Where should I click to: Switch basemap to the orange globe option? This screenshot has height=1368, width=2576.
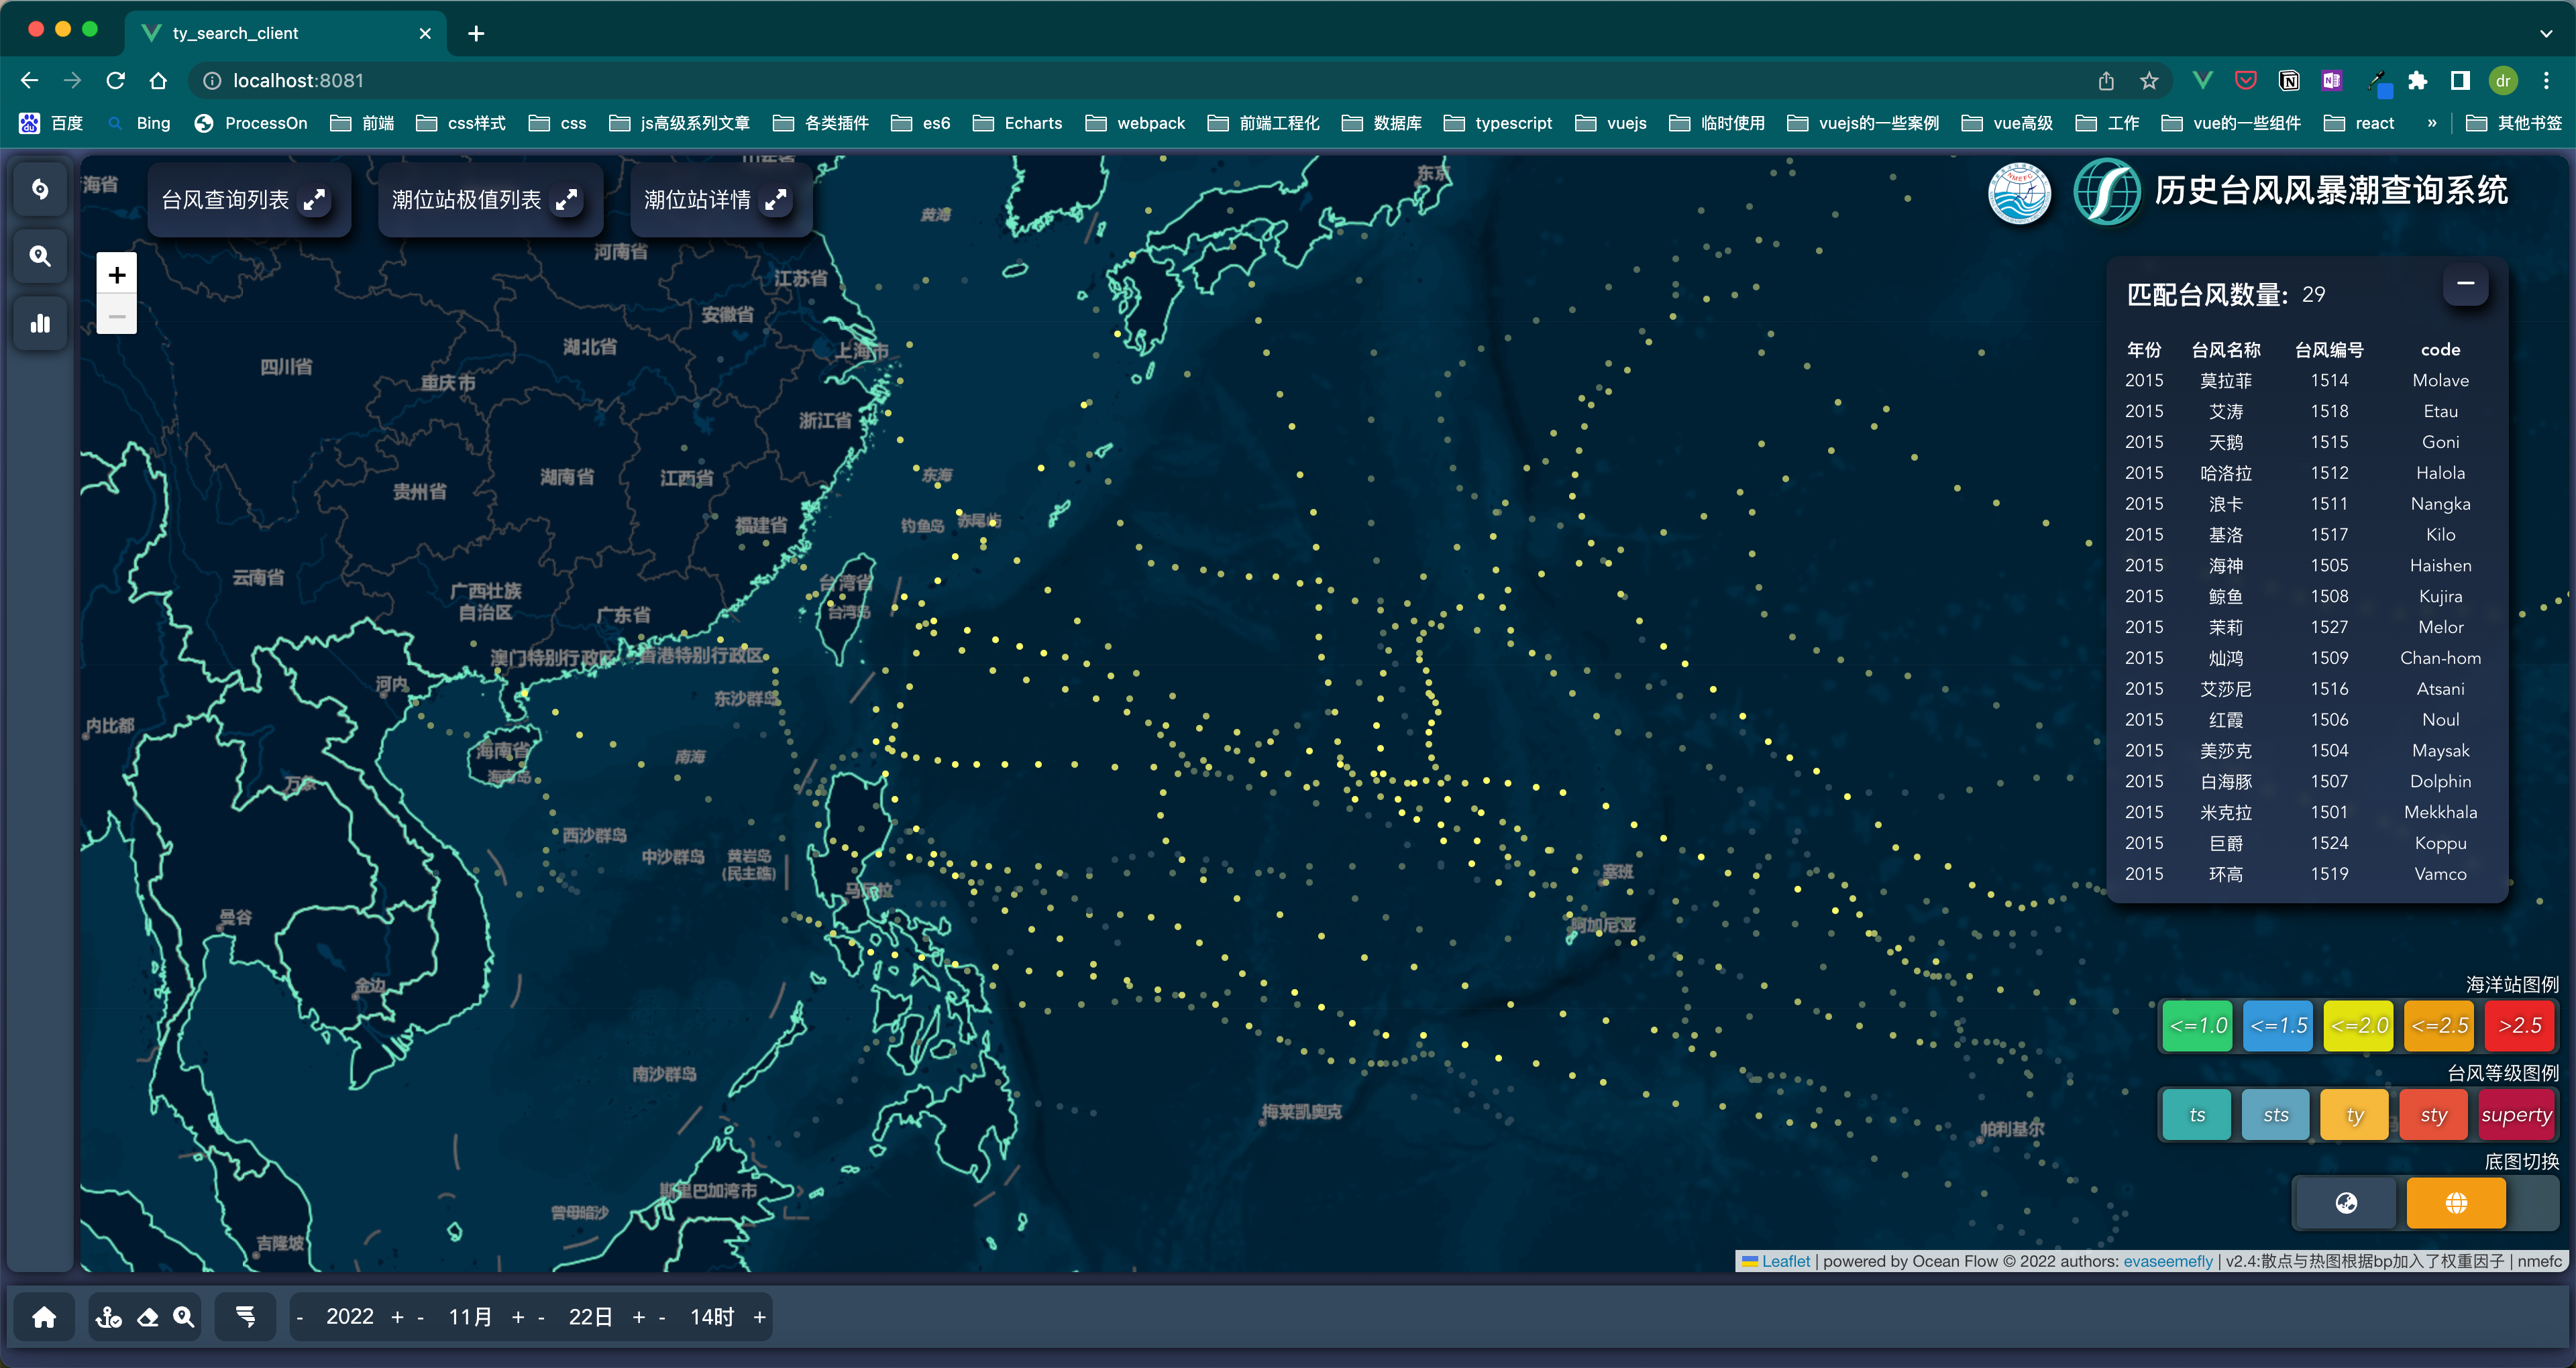[x=2455, y=1203]
